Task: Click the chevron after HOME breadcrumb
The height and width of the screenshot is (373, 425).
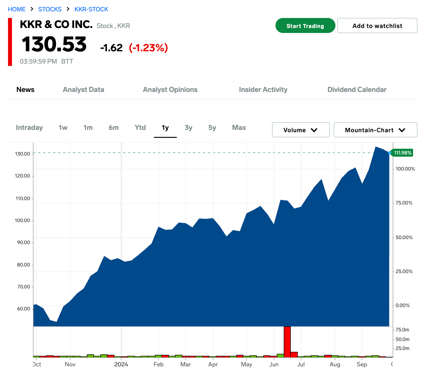Action: 32,9
